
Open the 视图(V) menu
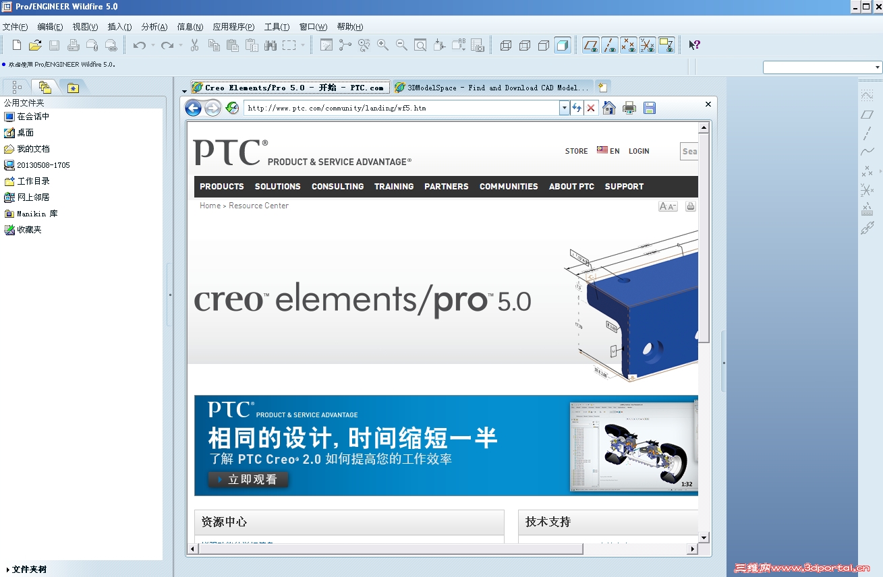pos(85,27)
